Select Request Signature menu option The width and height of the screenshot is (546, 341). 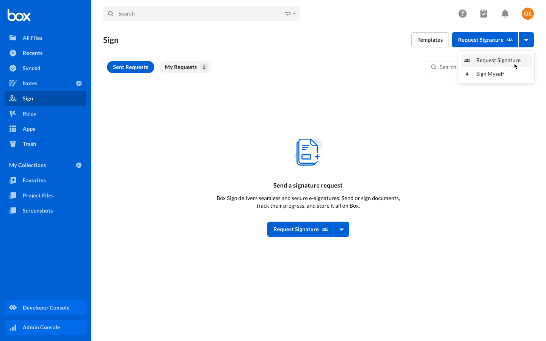coord(498,60)
